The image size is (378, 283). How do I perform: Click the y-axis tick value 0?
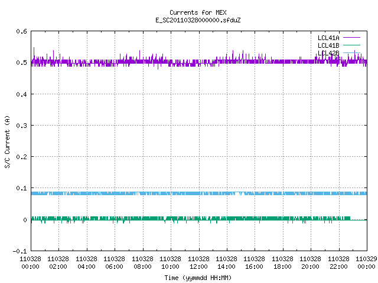pos(25,220)
